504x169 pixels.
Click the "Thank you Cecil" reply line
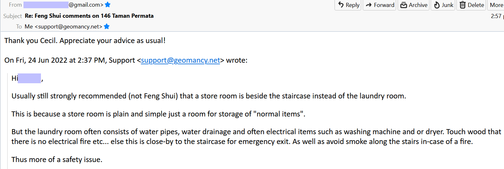pos(85,41)
